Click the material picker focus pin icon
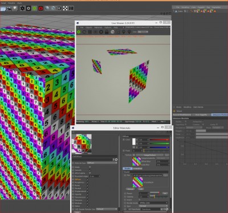 pyautogui.click(x=129, y=32)
